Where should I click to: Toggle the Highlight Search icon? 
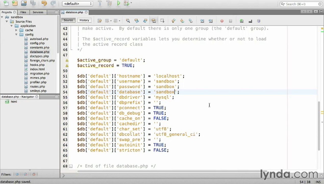[x=154, y=21]
